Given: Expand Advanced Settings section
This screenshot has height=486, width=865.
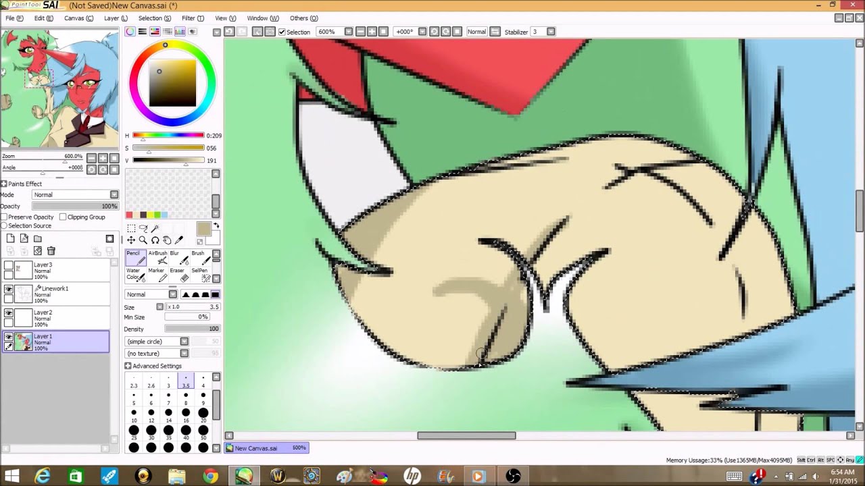Looking at the screenshot, I should [x=128, y=366].
